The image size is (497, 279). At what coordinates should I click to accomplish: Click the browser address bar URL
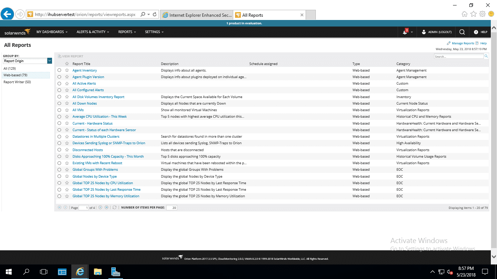click(85, 15)
